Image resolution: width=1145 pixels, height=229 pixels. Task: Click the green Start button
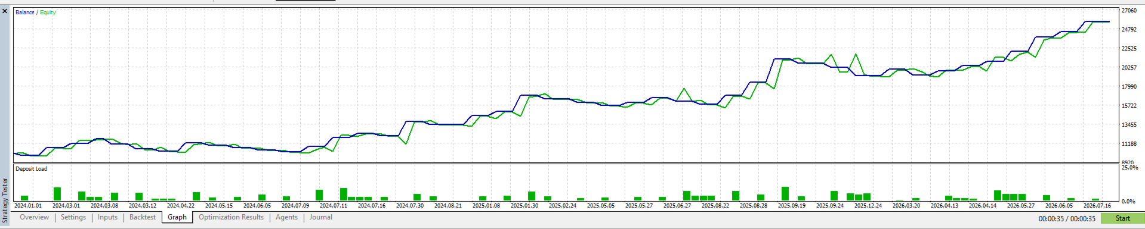1122,218
